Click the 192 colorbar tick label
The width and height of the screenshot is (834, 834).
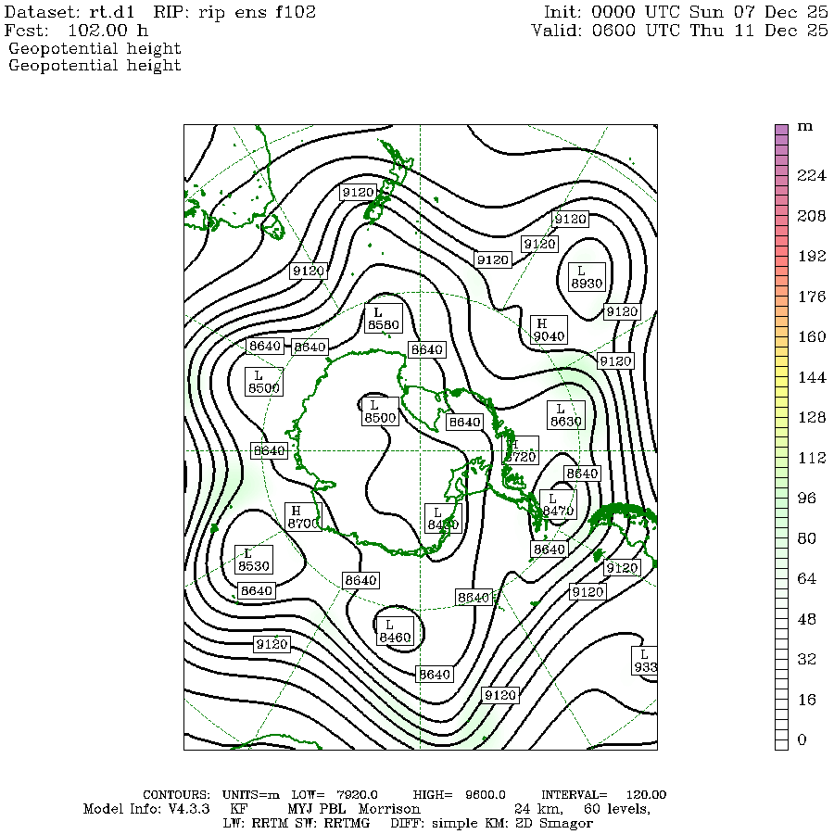click(x=811, y=256)
